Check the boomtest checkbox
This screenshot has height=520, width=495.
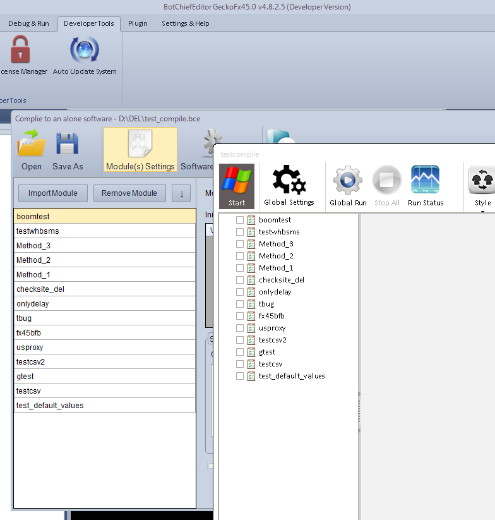coord(240,220)
